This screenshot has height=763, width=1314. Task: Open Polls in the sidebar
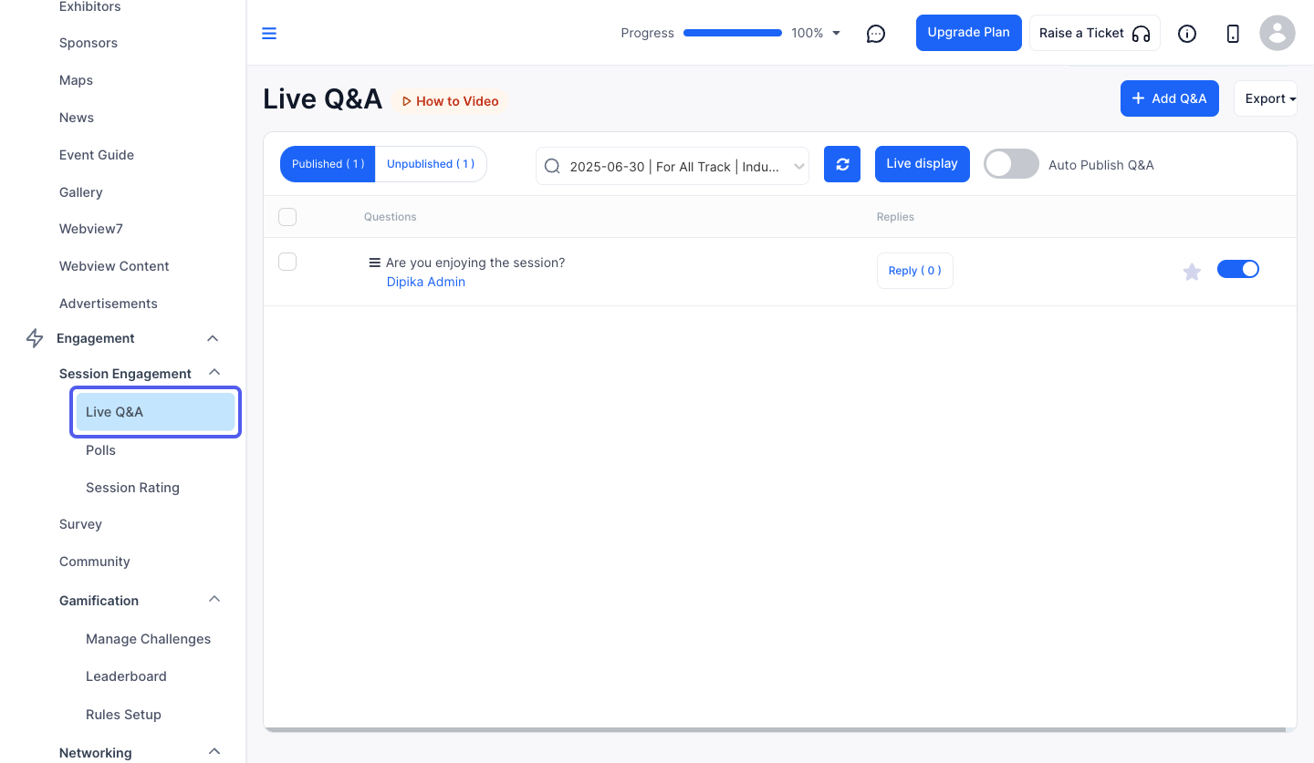click(x=100, y=450)
